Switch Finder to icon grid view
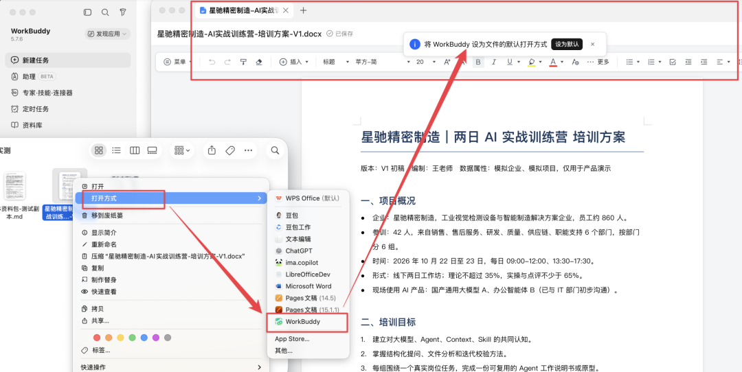This screenshot has height=372, width=742. (99, 150)
